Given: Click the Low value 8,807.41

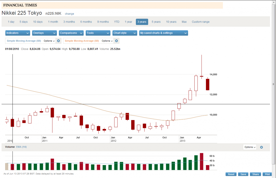Looking at the screenshot, I should pos(93,49).
